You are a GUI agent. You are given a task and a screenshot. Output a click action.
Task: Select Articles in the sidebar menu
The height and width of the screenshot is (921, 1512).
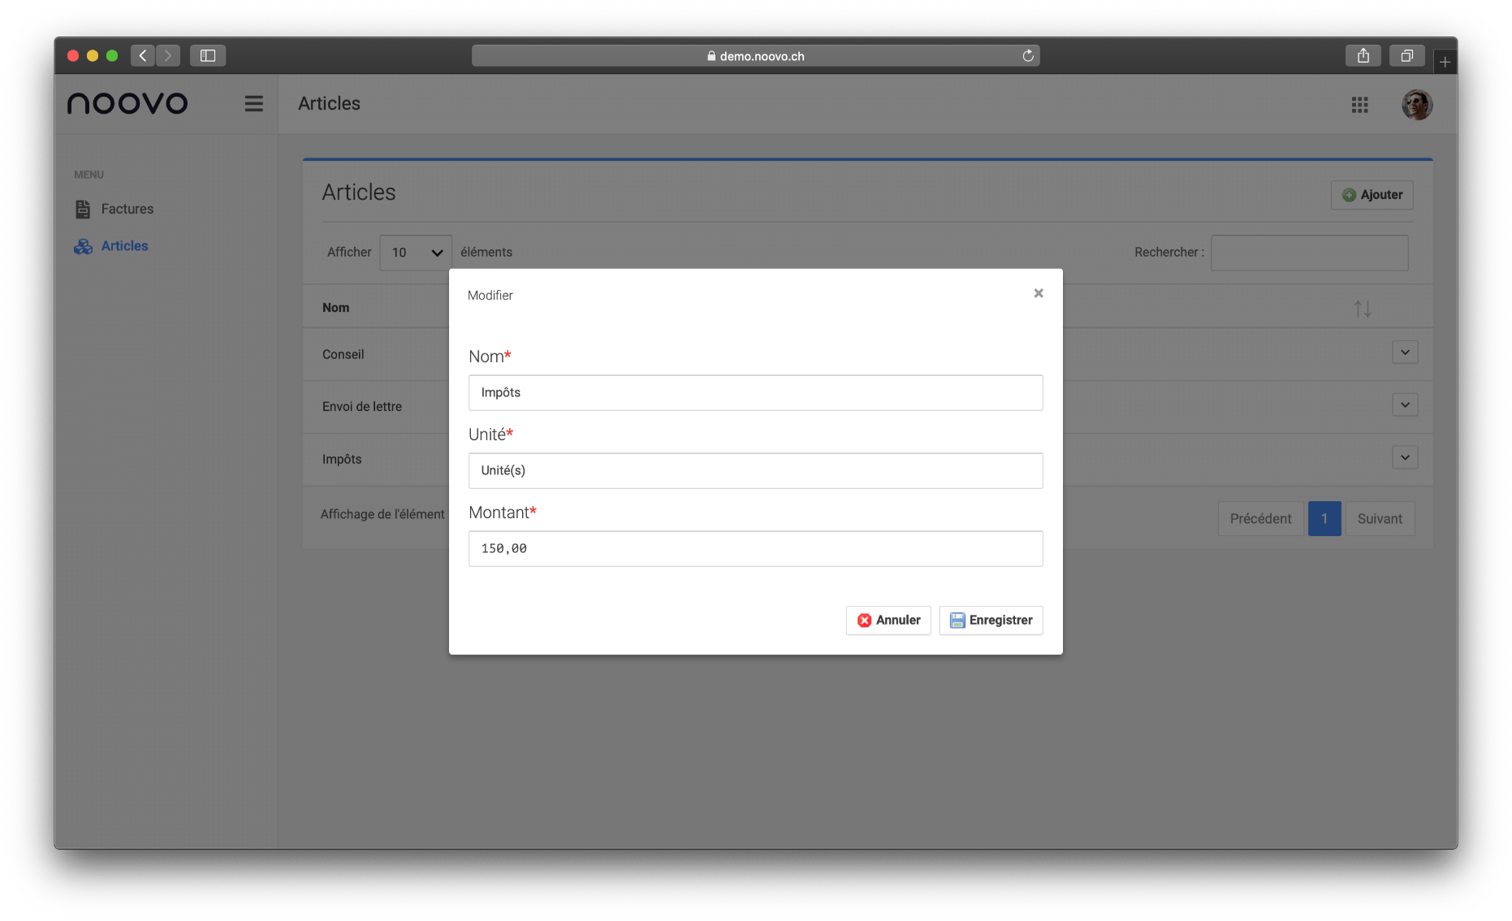coord(124,246)
